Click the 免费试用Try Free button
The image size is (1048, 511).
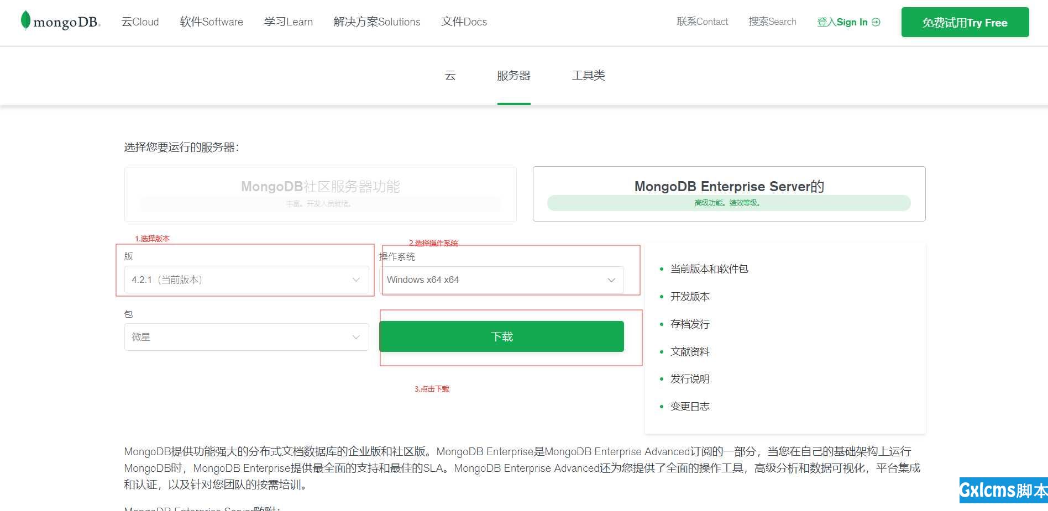965,22
